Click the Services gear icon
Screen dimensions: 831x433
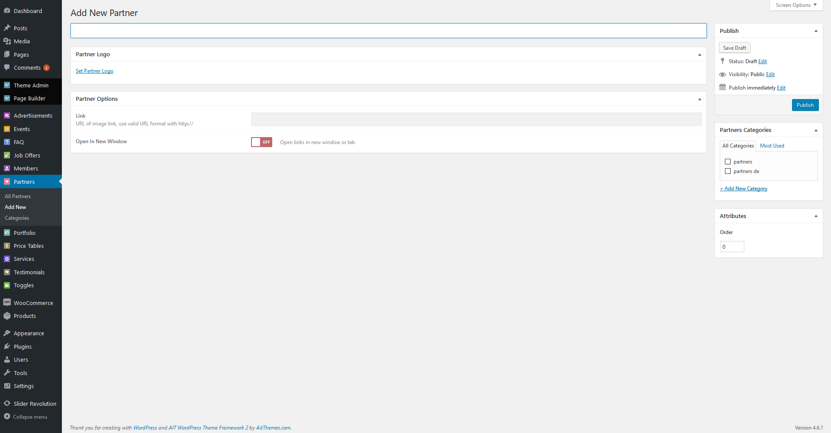pos(7,259)
